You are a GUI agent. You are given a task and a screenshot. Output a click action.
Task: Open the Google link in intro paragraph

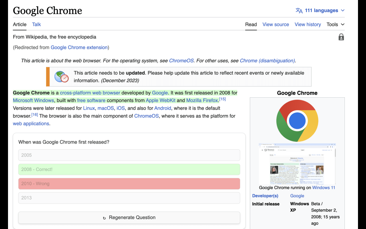click(x=160, y=93)
